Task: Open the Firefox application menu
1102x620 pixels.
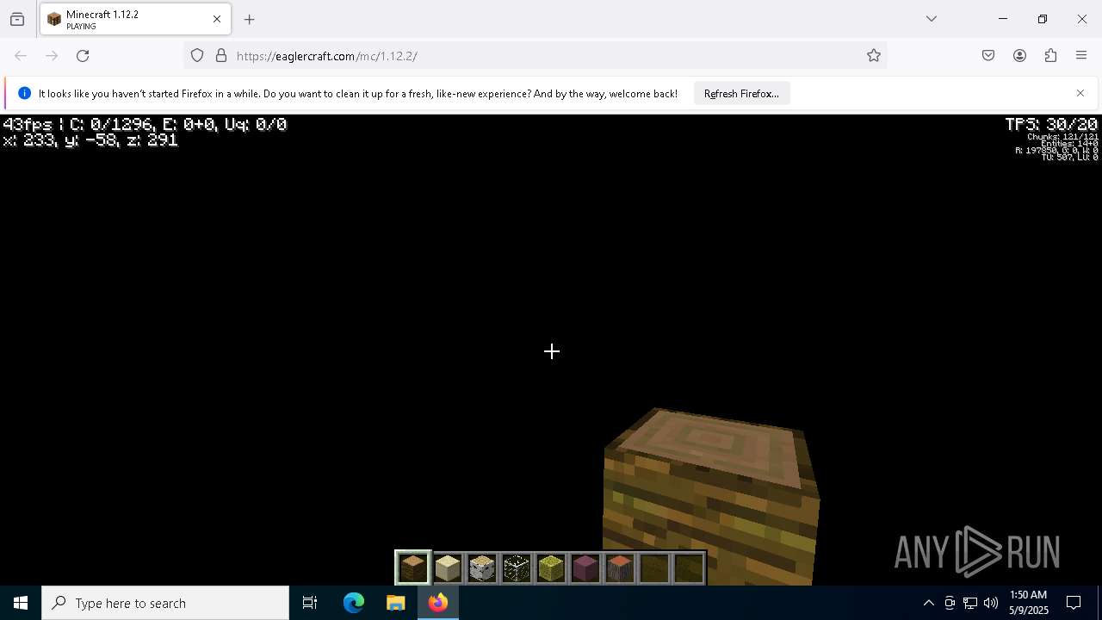Action: coord(1081,56)
